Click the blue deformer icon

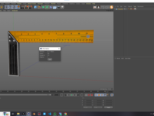[x=51, y=7]
